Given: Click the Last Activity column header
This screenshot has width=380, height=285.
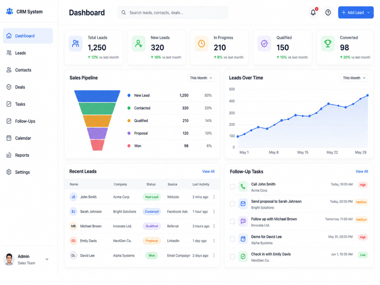Looking at the screenshot, I should [201, 184].
